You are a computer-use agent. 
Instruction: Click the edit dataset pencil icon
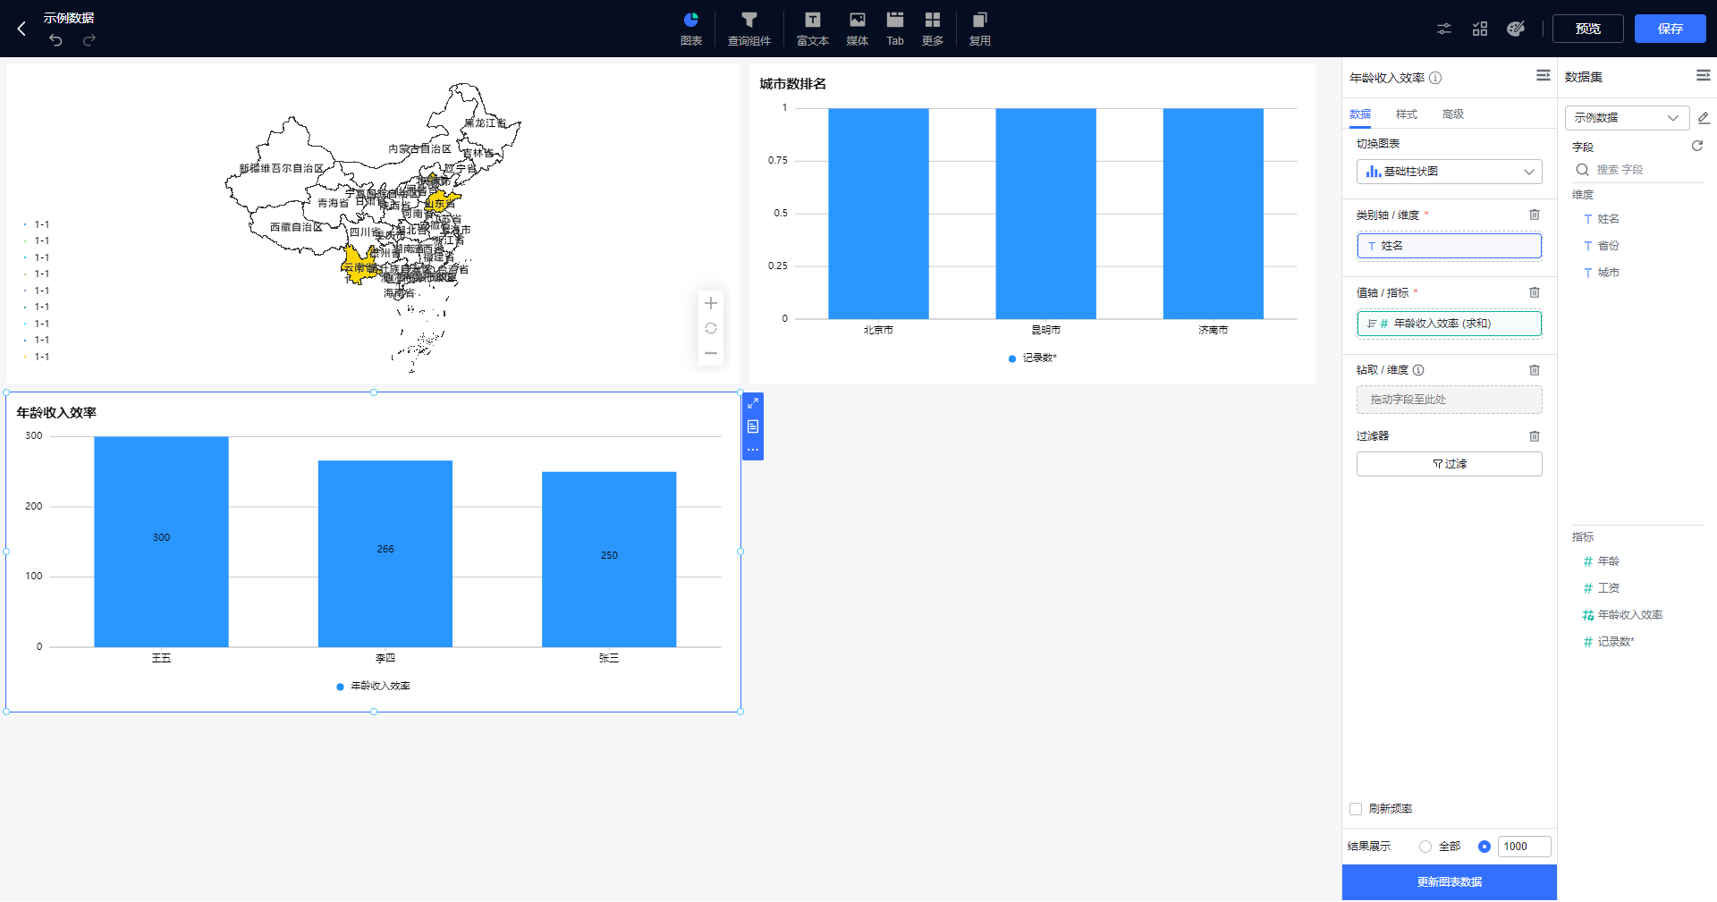[1704, 118]
